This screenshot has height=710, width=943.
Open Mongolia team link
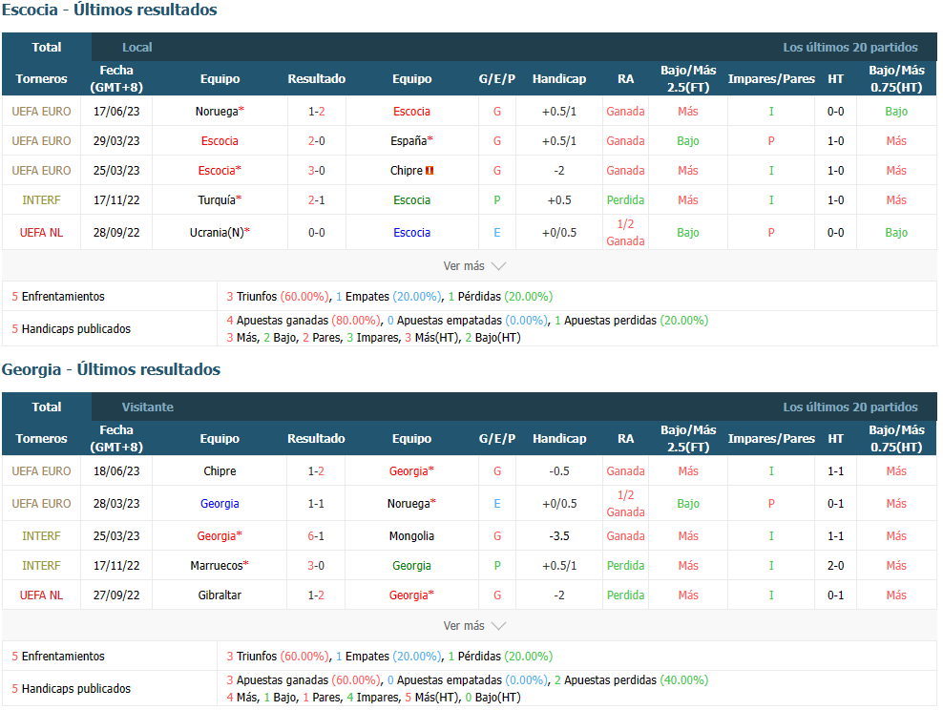[411, 536]
